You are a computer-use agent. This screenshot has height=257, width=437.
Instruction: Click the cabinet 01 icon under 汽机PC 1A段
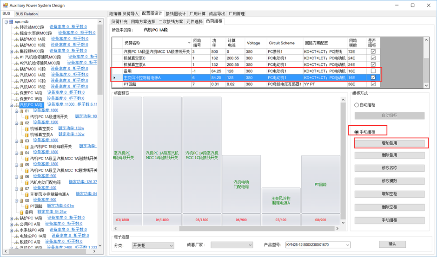pos(21,111)
